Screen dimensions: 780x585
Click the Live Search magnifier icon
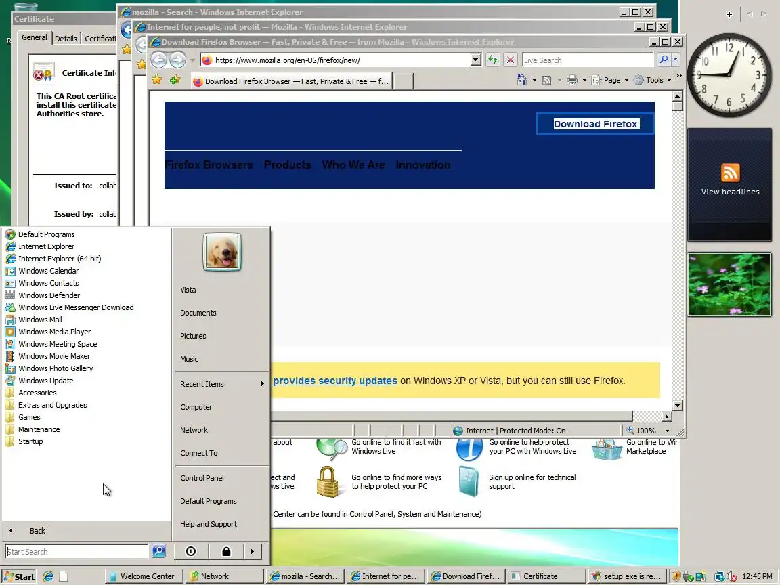coord(664,60)
